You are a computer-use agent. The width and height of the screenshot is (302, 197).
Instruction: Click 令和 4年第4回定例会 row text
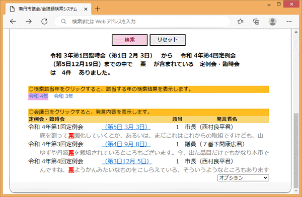click(x=56, y=161)
